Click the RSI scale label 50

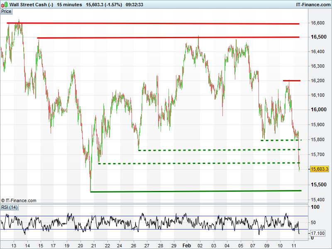coord(313,222)
